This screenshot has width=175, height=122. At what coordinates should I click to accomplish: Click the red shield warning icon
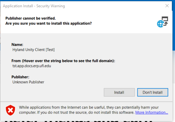pos(10,110)
